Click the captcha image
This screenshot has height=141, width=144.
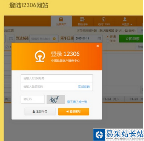click(56, 100)
